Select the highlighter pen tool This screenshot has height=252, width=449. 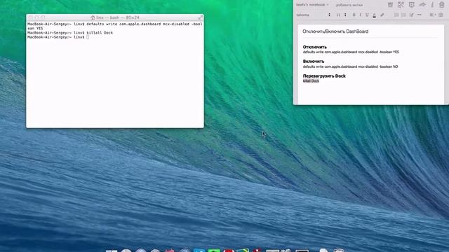pos(382,15)
